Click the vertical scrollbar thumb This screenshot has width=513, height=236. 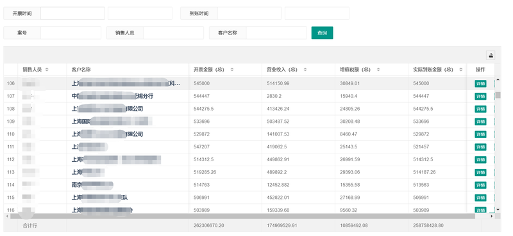[498, 95]
